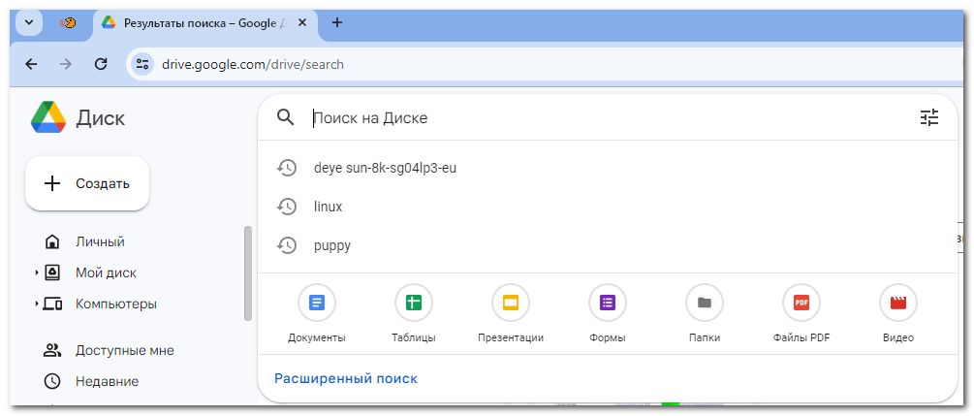The height and width of the screenshot is (416, 974).
Task: Click the Google Drive logo
Action: click(48, 117)
